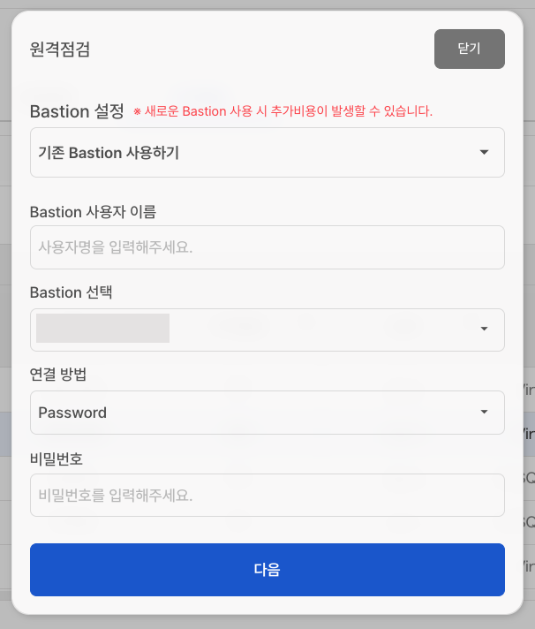Click the red Bastion 추가비용 warning text
This screenshot has height=629, width=535.
point(283,111)
